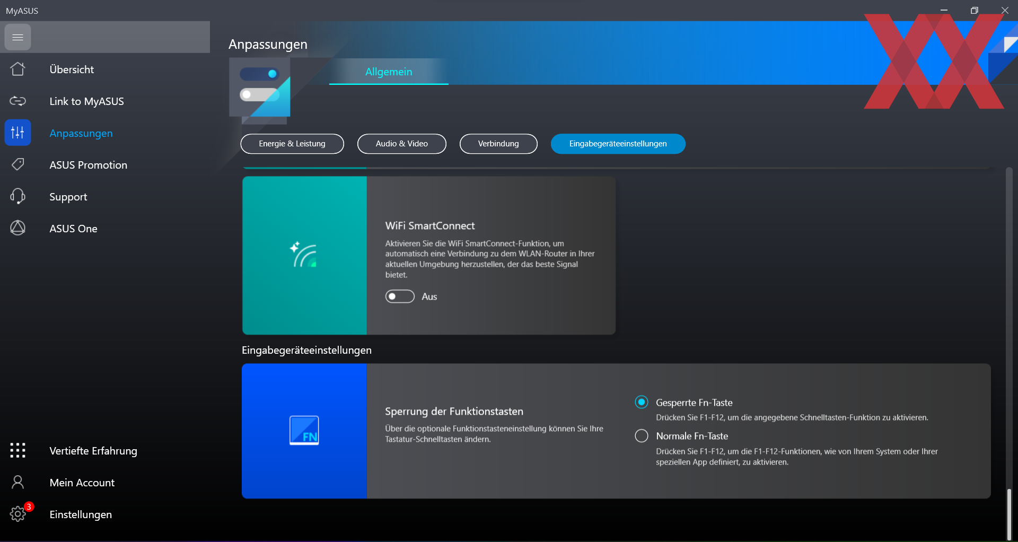Click the ASUS Promotion tag icon

(17, 164)
